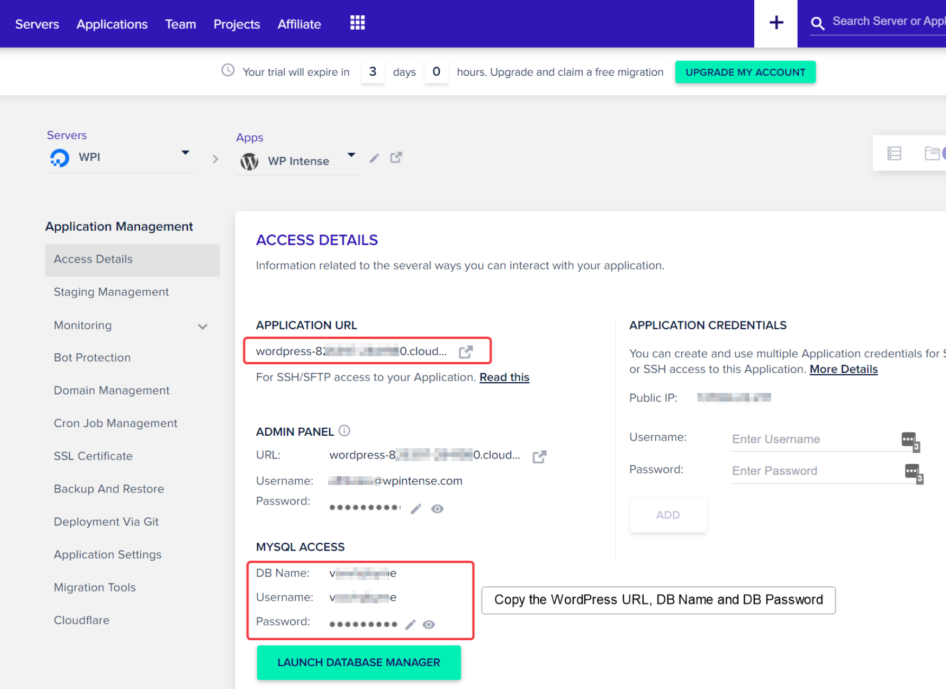The height and width of the screenshot is (689, 946).
Task: Open the WP Intense app dropdown
Action: click(x=351, y=155)
